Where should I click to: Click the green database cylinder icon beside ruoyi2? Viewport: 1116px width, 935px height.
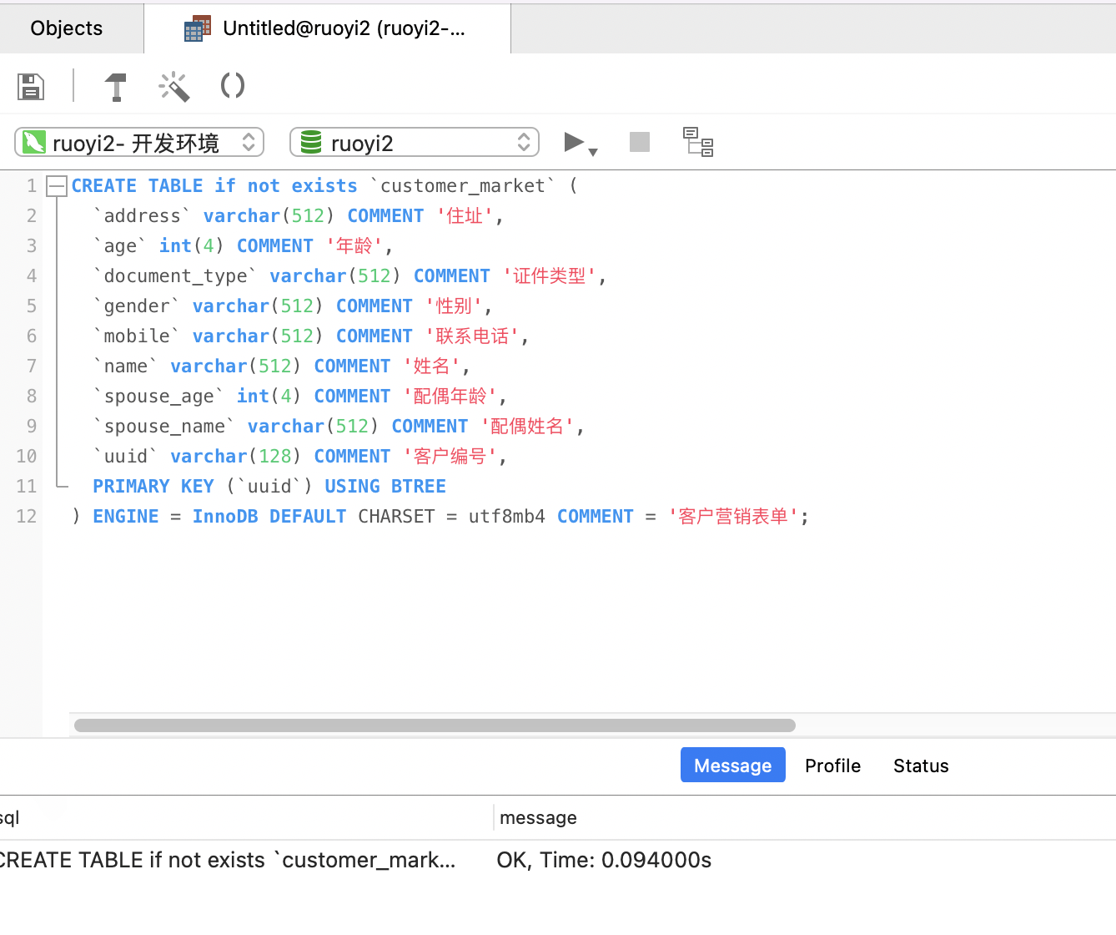(x=309, y=142)
